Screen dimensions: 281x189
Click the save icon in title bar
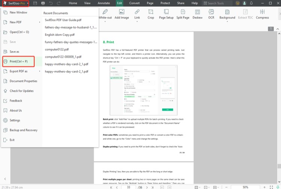pyautogui.click(x=35, y=3)
